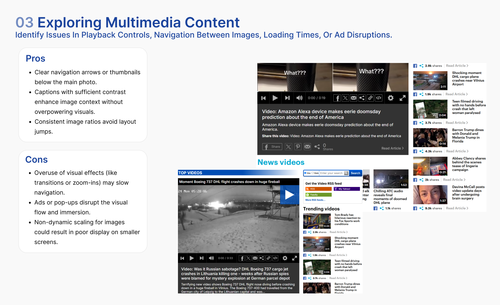Open Abbey Clancy lingerie campaign thumbnail
The image size is (500, 305).
[430, 166]
